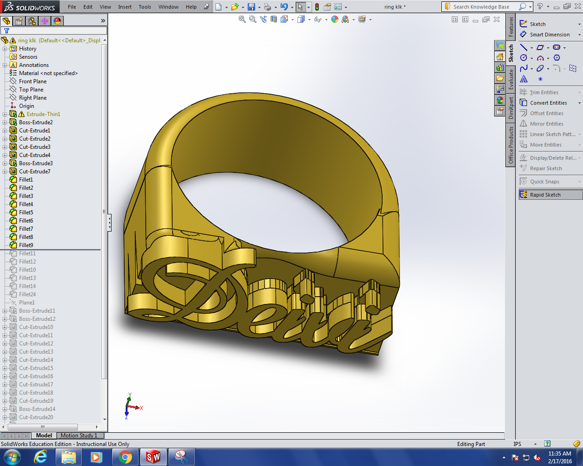Expand the Annotations folder in tree
Viewport: 583px width, 466px height.
(5, 65)
